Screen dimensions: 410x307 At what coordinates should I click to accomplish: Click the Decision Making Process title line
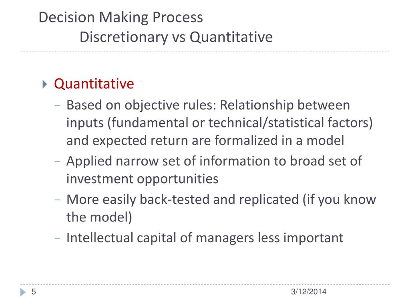(x=121, y=18)
